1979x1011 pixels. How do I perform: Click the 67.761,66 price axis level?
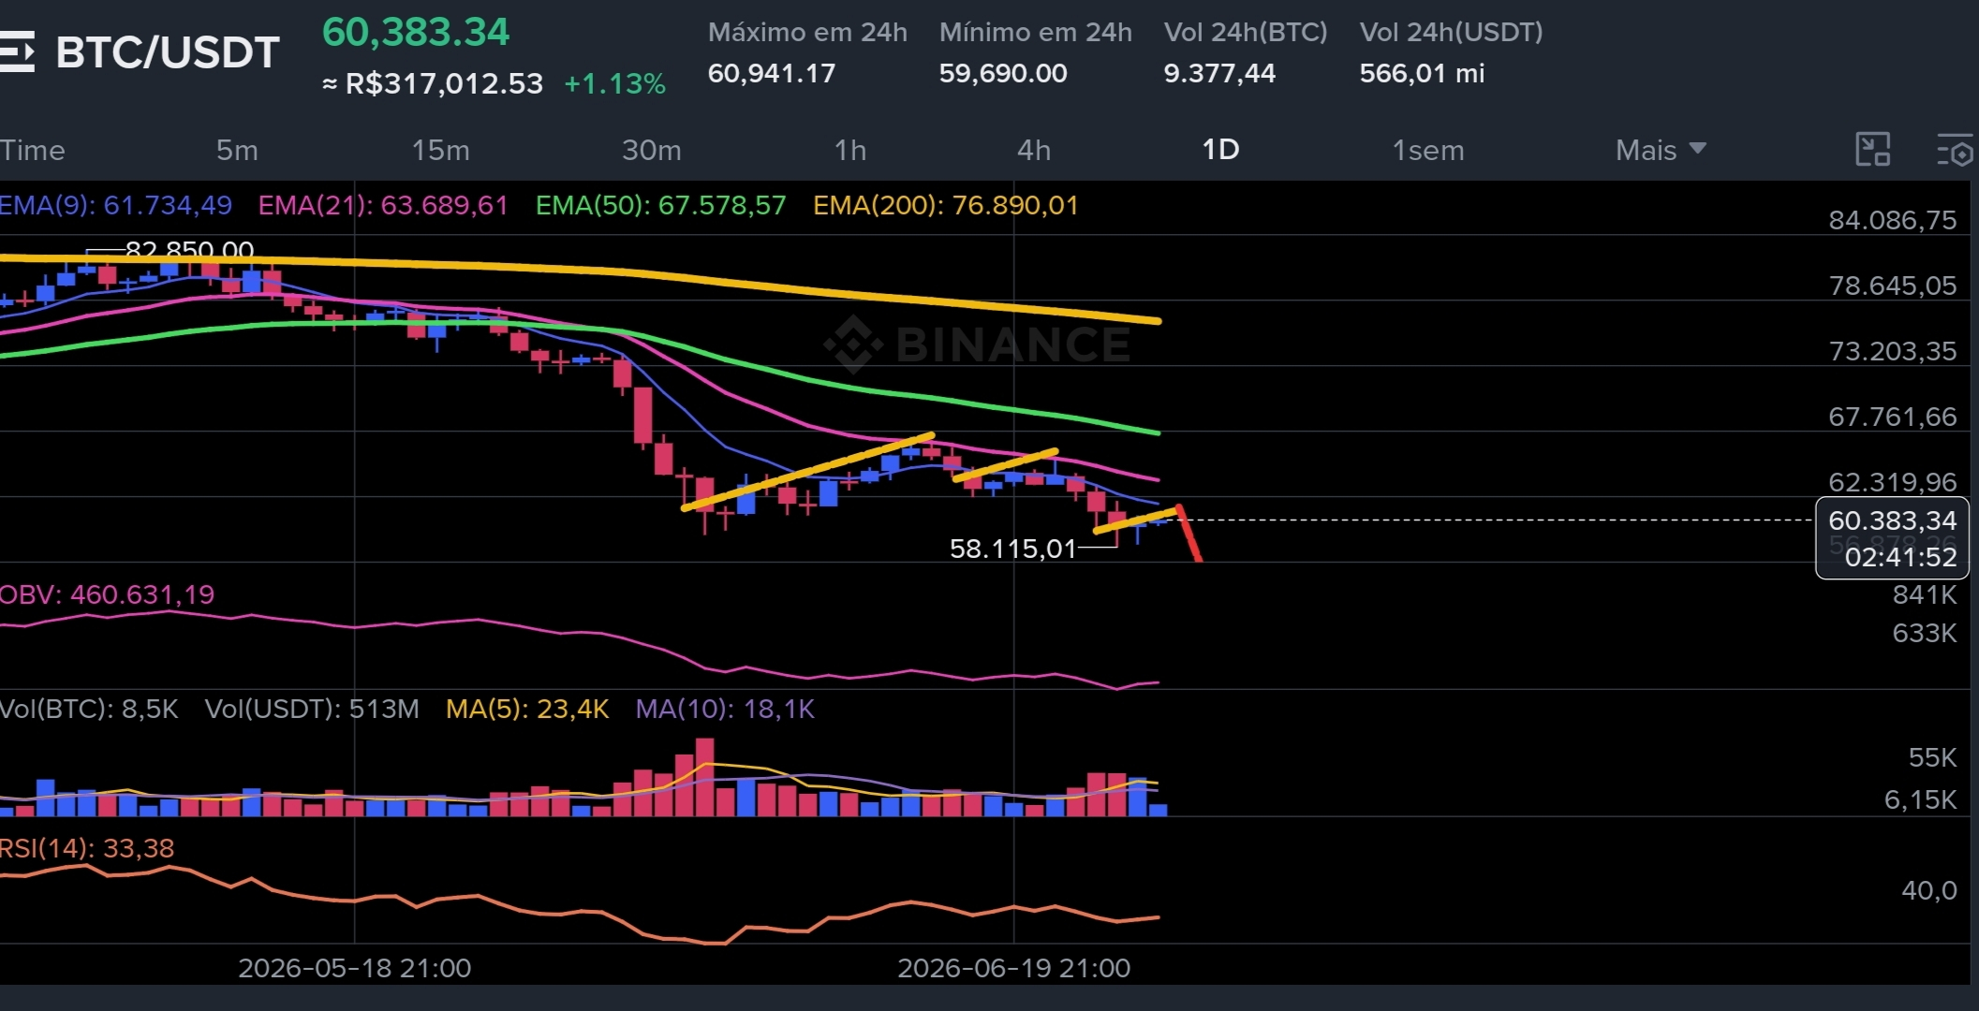tap(1892, 417)
